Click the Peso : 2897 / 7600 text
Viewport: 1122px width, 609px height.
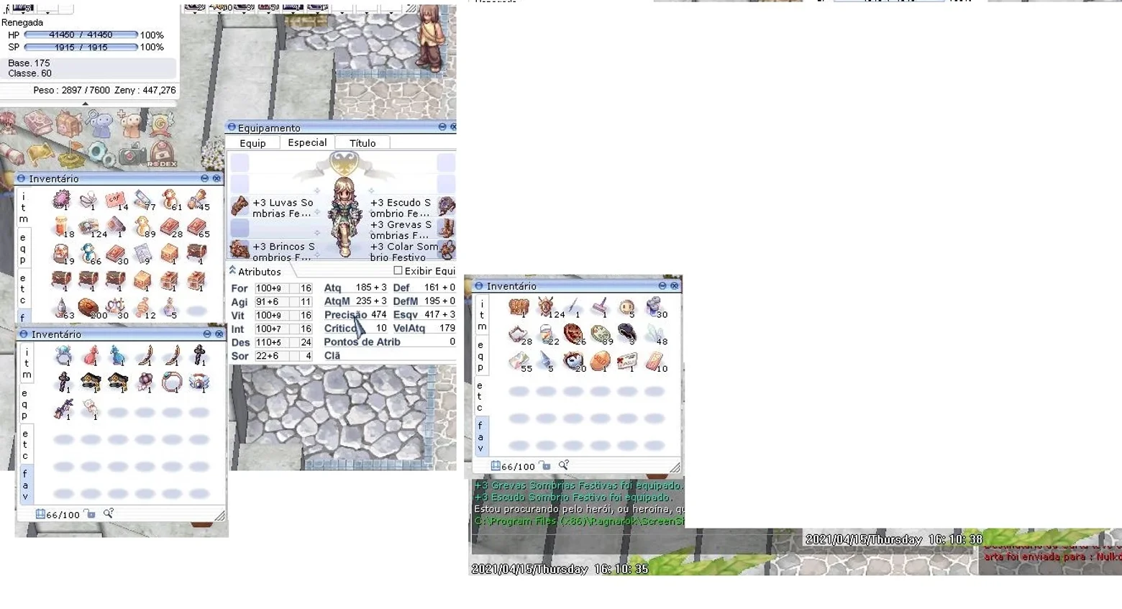pos(71,90)
